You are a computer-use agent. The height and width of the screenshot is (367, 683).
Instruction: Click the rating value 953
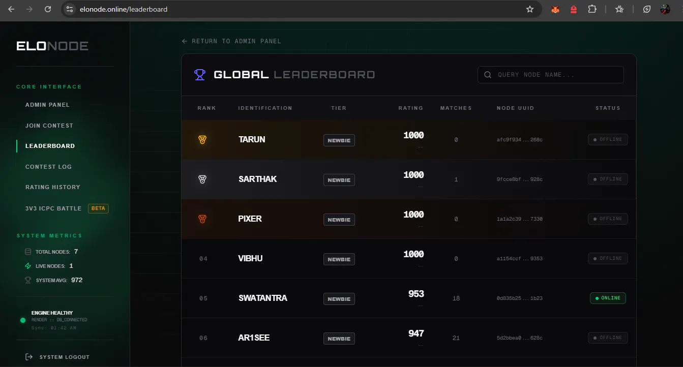[416, 294]
